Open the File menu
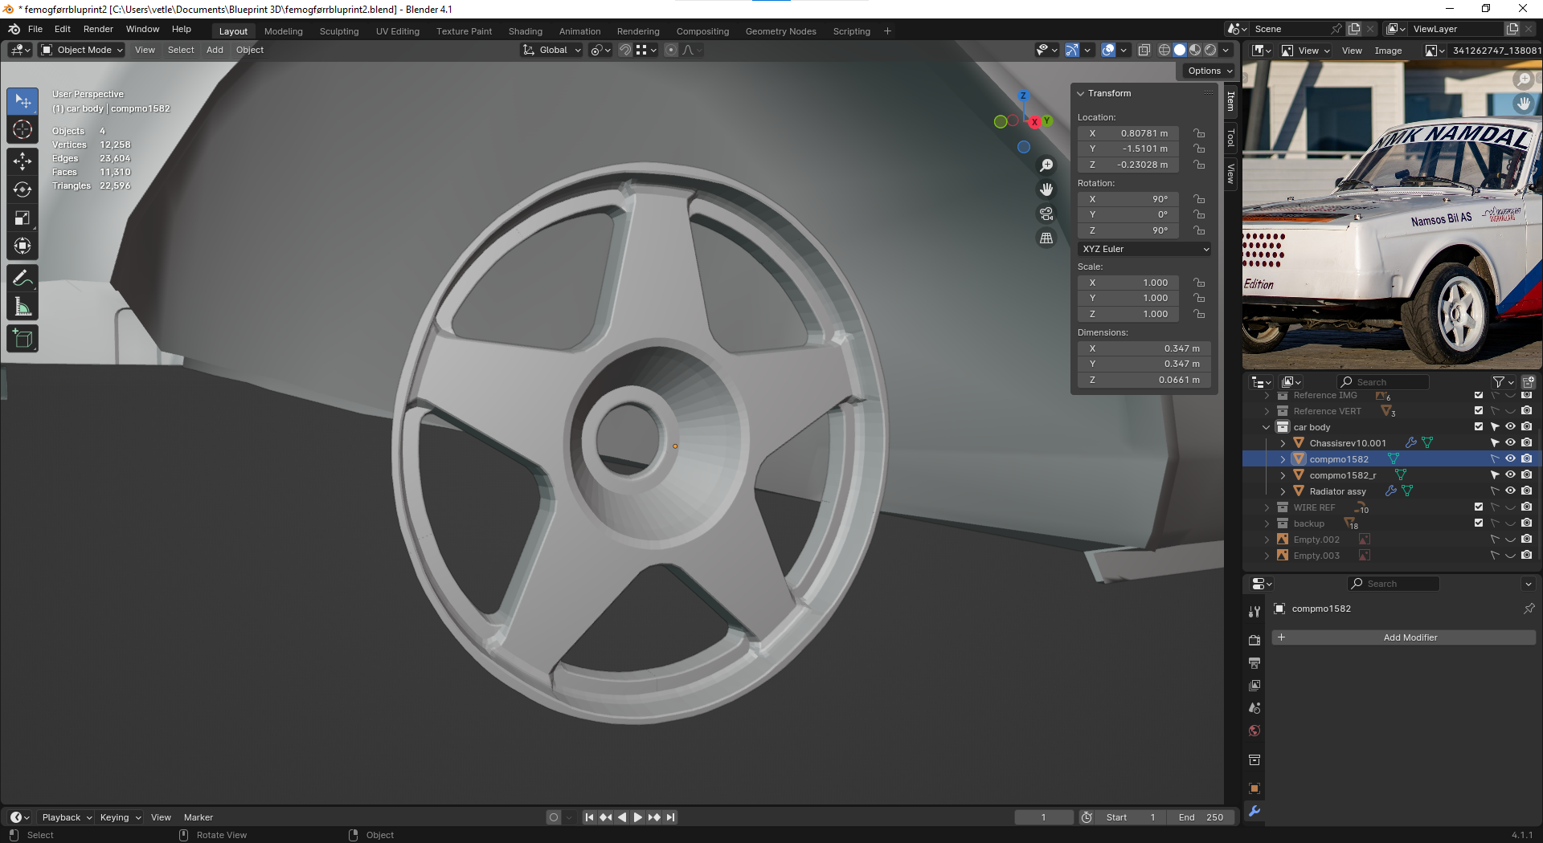This screenshot has height=843, width=1543. [x=35, y=29]
